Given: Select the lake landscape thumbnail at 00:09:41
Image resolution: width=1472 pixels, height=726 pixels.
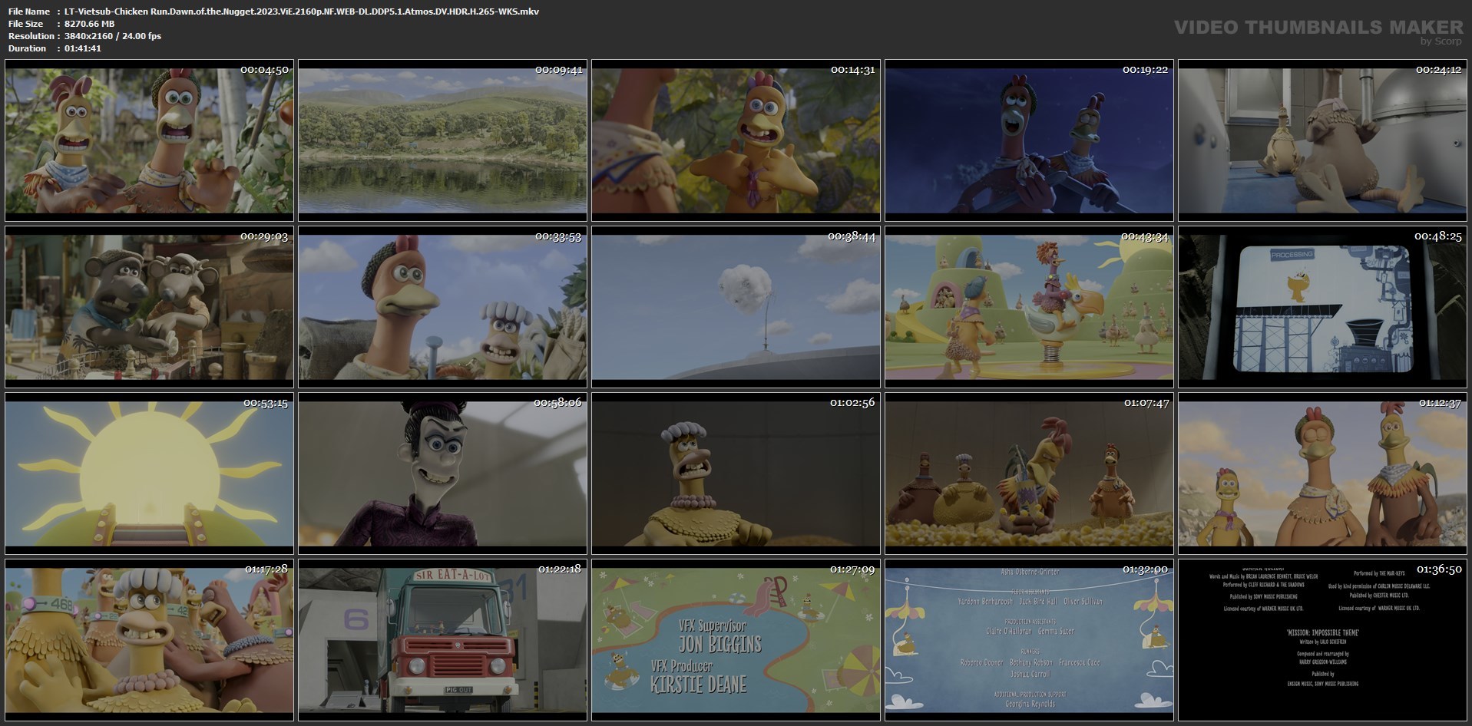Looking at the screenshot, I should 442,140.
